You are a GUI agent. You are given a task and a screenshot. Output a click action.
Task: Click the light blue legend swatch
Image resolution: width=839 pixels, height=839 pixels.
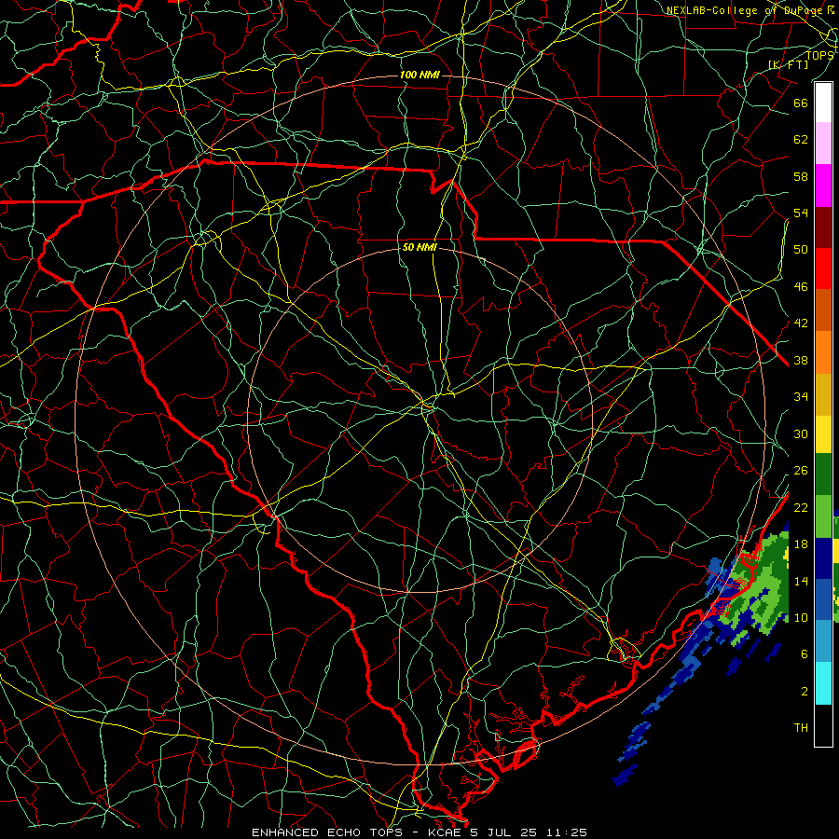(823, 641)
